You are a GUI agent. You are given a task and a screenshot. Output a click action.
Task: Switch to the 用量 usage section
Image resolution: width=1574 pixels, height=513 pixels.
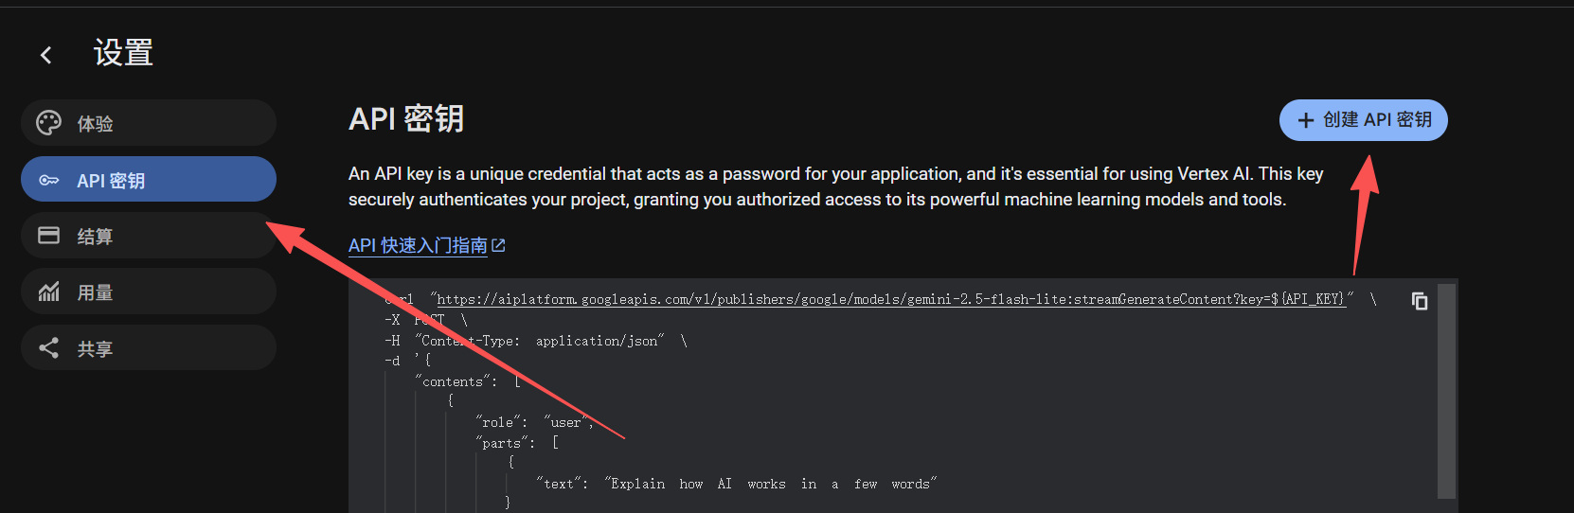tap(149, 292)
